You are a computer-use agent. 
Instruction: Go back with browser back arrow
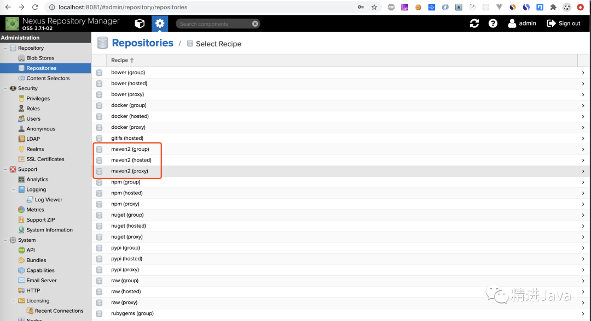pyautogui.click(x=8, y=7)
